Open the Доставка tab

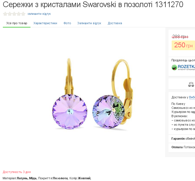point(115,23)
